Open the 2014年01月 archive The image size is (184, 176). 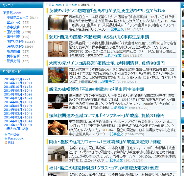pyautogui.click(x=18, y=121)
